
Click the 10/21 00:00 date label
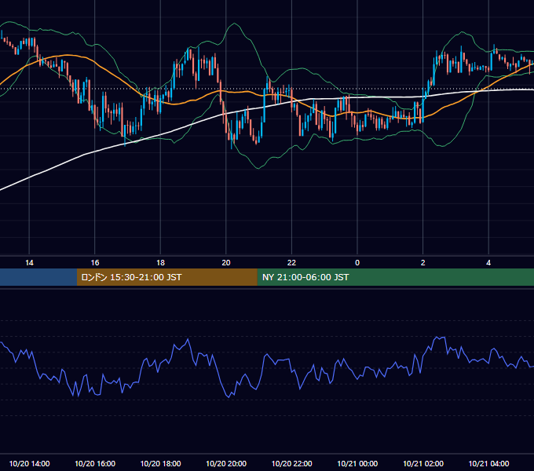(357, 463)
